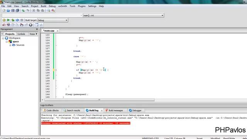
Task: Click the Replace toolbar icon
Action: coord(53,10)
